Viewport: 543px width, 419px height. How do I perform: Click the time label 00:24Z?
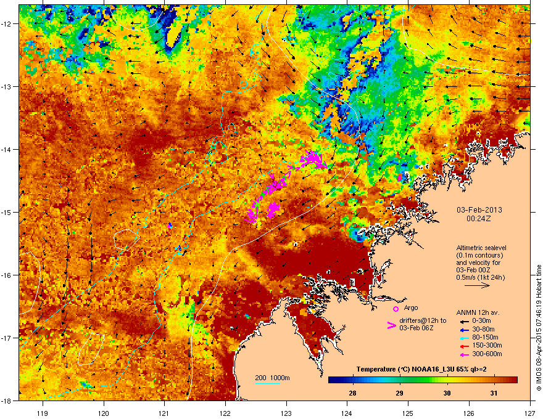click(x=479, y=219)
